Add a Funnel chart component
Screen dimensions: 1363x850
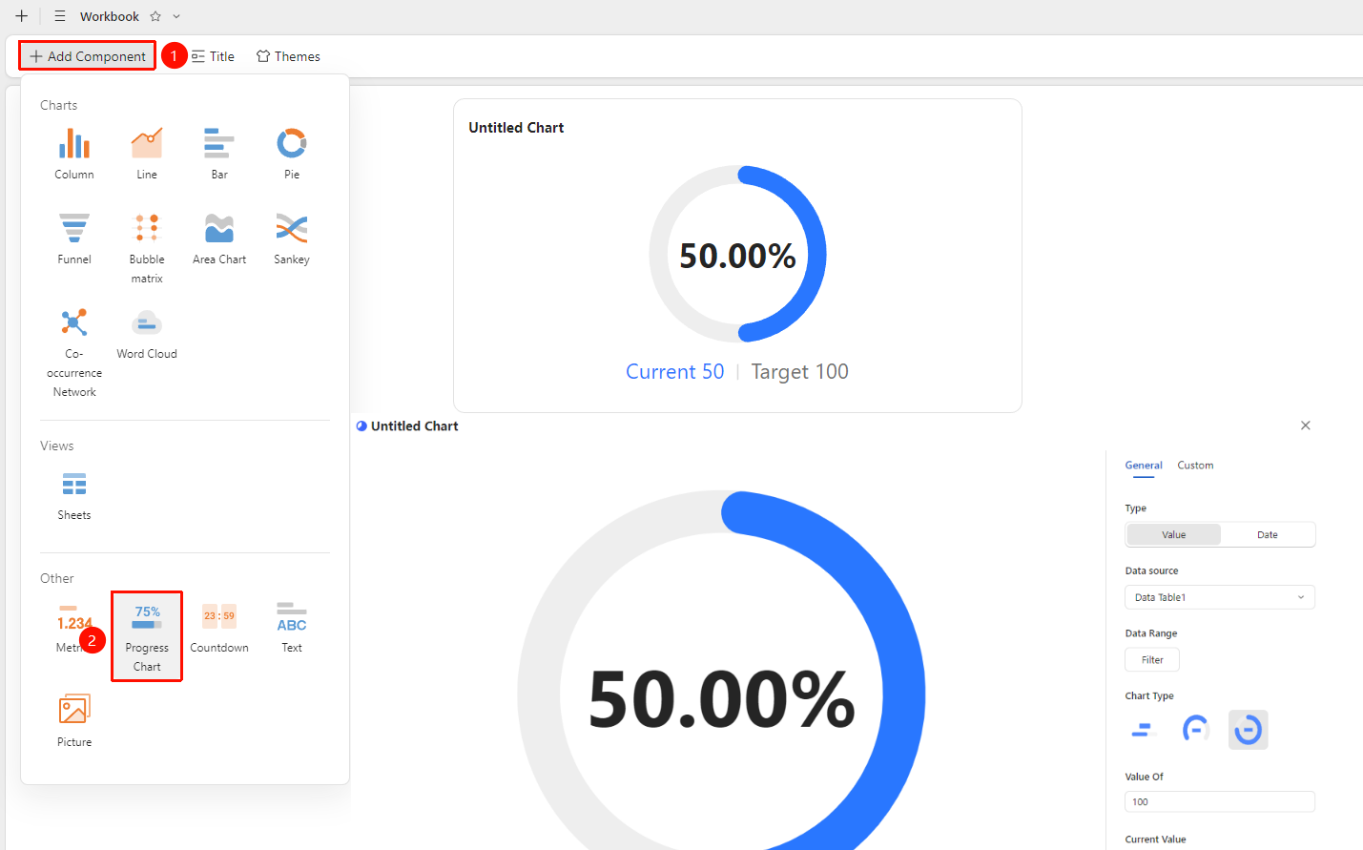(74, 238)
